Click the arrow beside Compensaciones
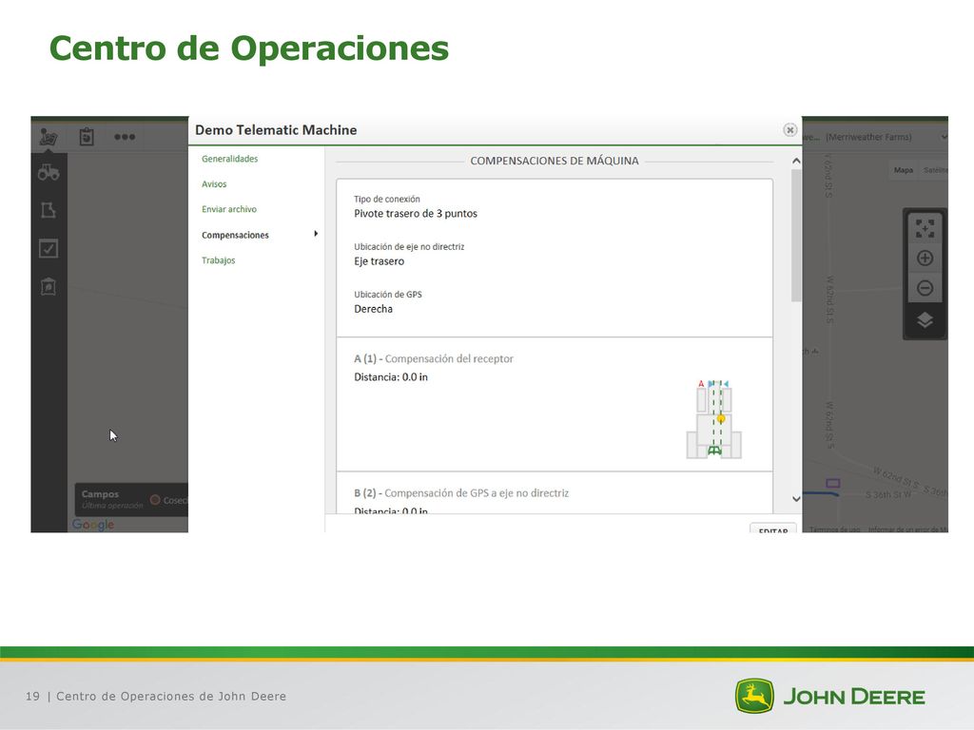 coord(316,234)
